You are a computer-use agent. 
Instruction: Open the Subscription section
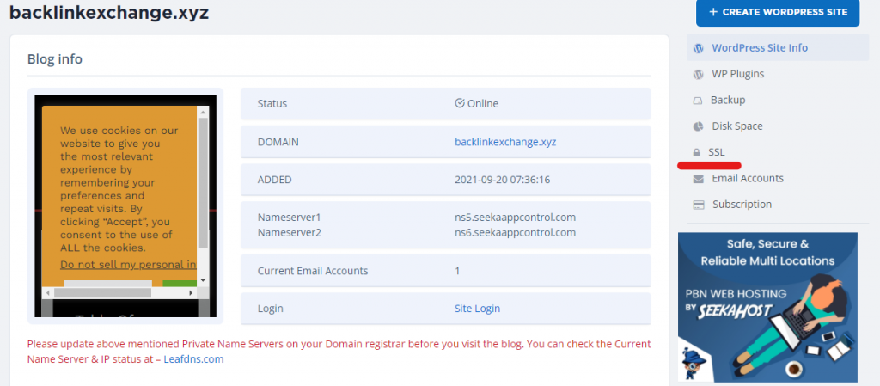tap(742, 205)
